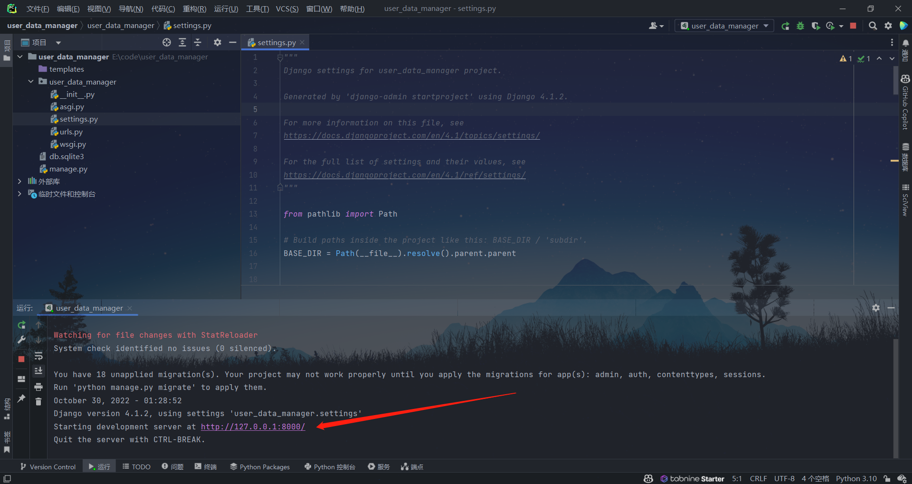This screenshot has height=484, width=912.
Task: Click the Expand All icon in project panel
Action: 182,42
